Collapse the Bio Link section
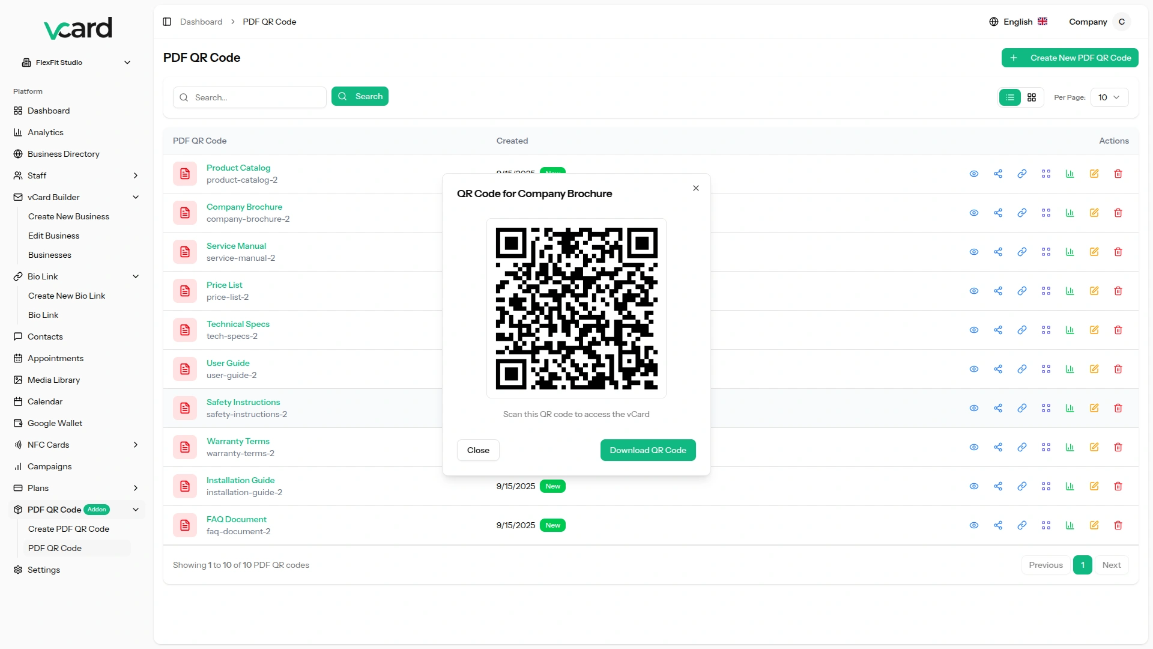The height and width of the screenshot is (649, 1153). (77, 276)
